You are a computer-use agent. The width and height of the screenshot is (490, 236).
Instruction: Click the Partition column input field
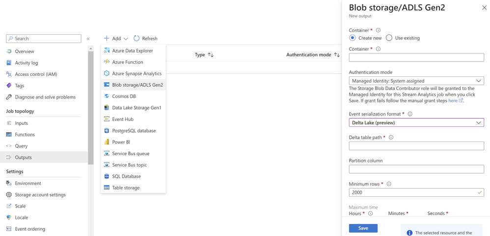416,169
